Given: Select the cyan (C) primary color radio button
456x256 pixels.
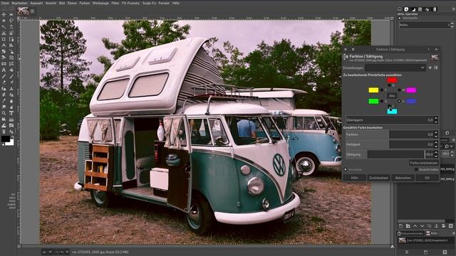Looking at the screenshot, I should [x=390, y=106].
